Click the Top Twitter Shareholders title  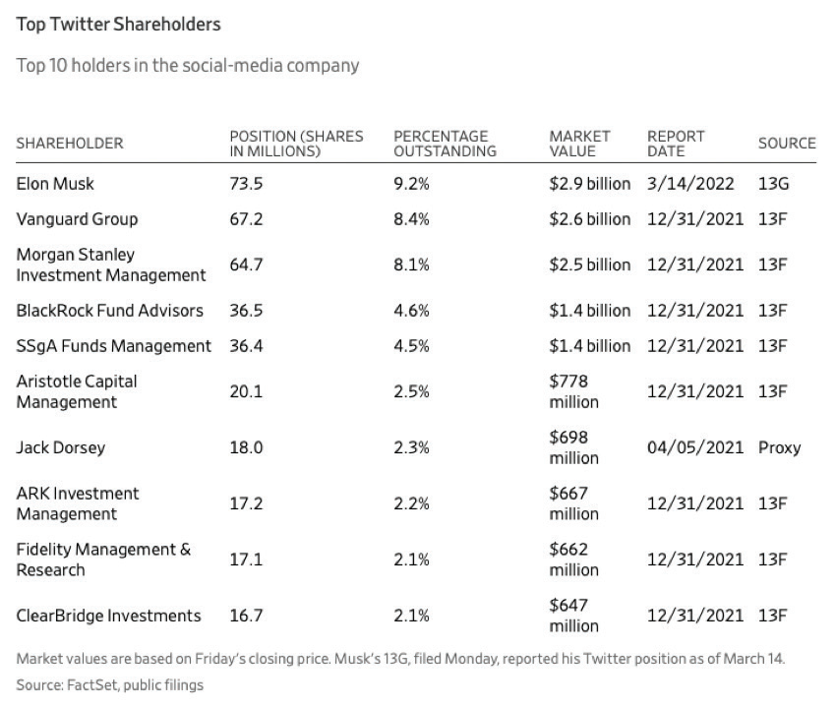coord(118,25)
